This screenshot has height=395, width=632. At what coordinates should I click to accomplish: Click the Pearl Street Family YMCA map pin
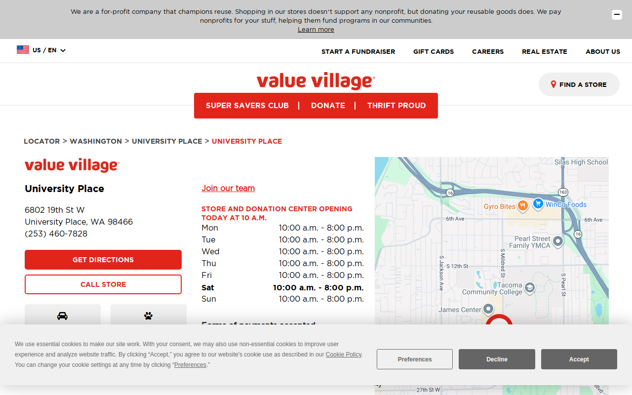click(558, 241)
